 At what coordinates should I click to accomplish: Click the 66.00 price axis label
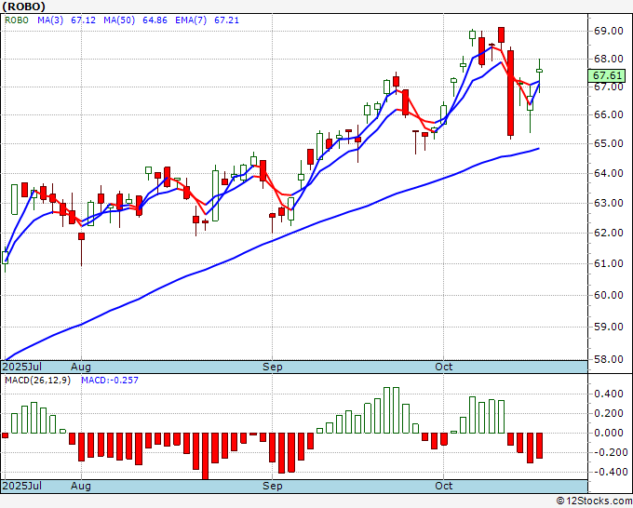[x=608, y=115]
